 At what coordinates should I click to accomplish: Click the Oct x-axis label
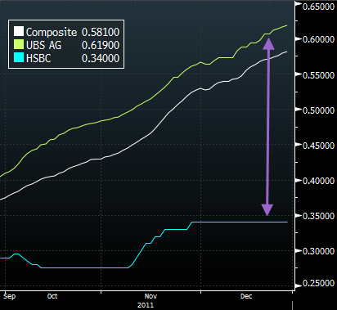click(52, 296)
